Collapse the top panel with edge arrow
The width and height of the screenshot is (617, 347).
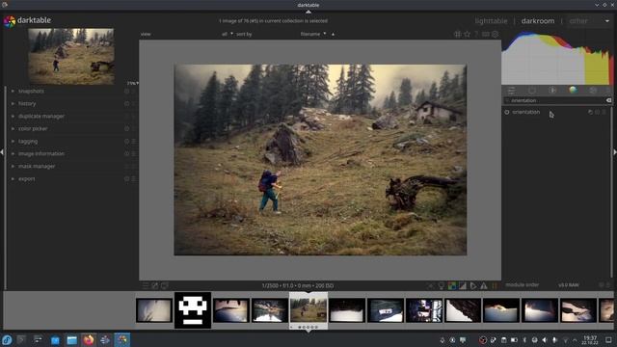308,12
